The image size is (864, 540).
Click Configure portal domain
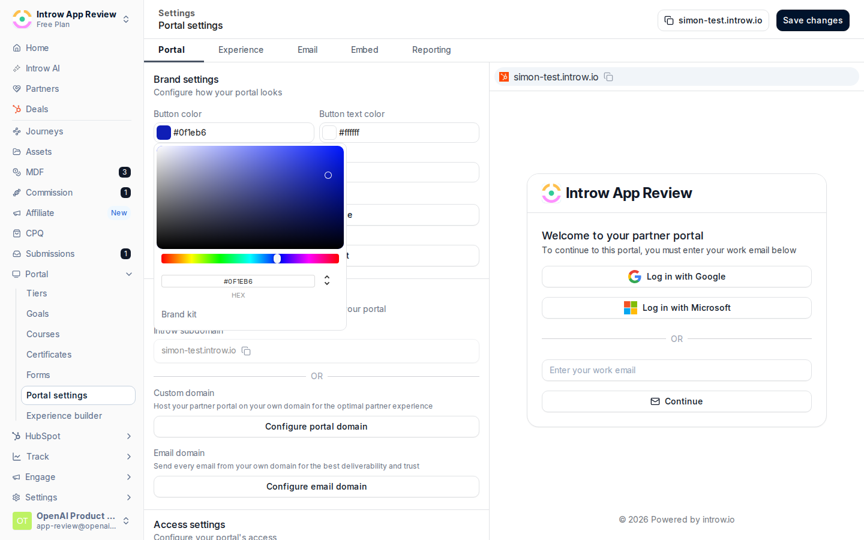[316, 427]
